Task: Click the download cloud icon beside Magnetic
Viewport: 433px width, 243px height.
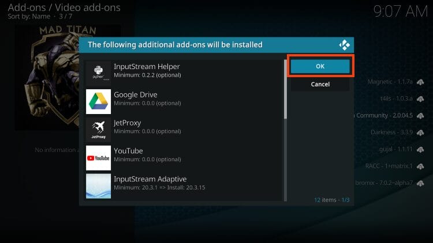Action: 420,82
